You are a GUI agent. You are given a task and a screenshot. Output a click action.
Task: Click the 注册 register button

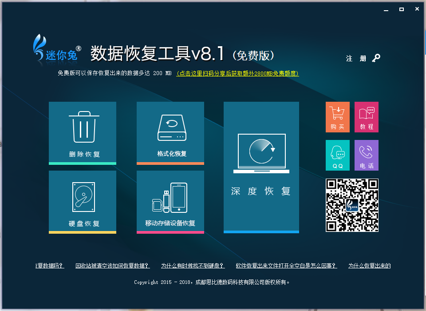tap(356, 58)
